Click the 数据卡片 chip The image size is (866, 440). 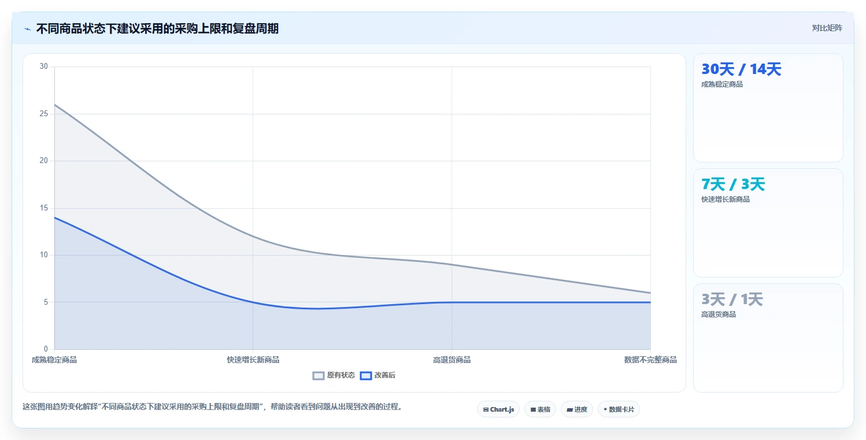(619, 409)
